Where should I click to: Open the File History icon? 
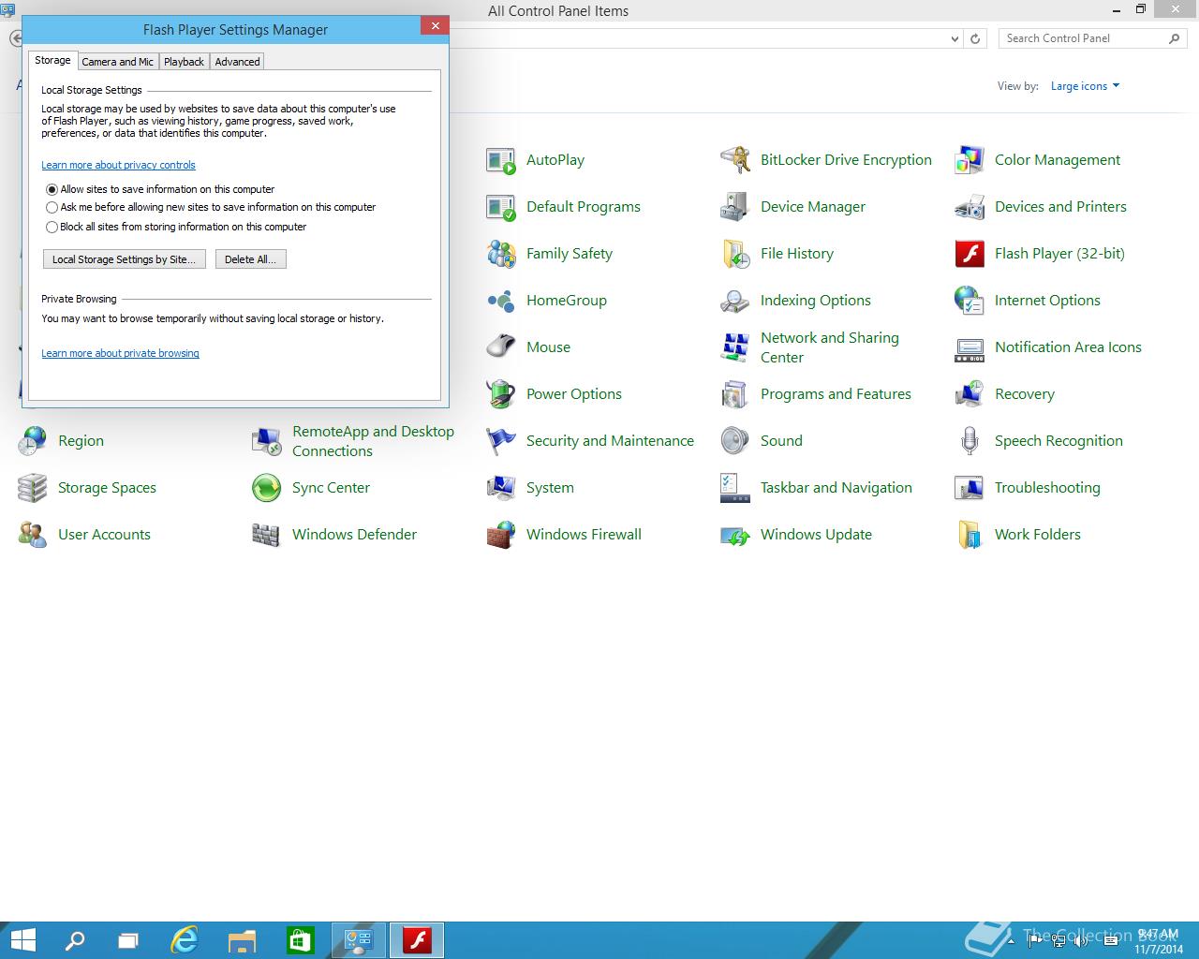(735, 254)
